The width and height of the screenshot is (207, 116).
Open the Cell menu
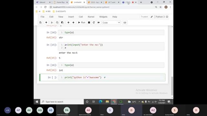click(81, 17)
